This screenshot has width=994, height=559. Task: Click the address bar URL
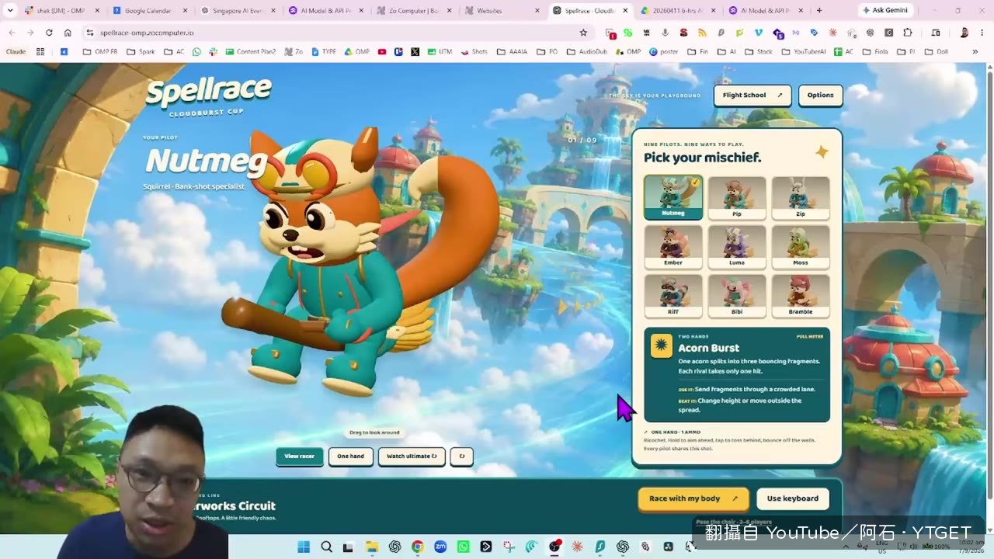coord(147,33)
